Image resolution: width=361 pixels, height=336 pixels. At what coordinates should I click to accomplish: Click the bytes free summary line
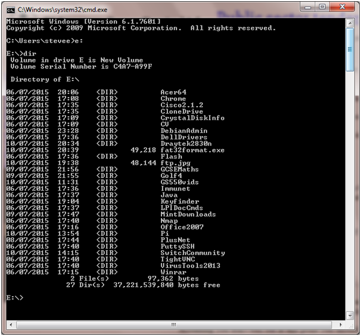pos(143,285)
